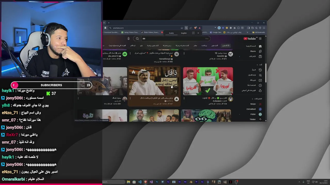This screenshot has width=330, height=185.
Task: Open the Your videos icon in sidebar
Action: 260,80
